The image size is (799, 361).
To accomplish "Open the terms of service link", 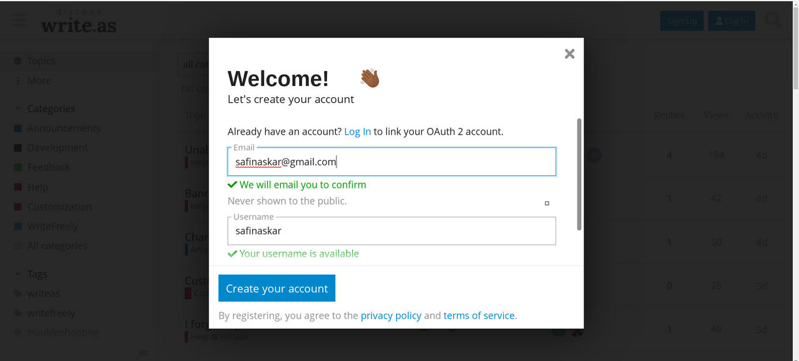I will point(479,315).
